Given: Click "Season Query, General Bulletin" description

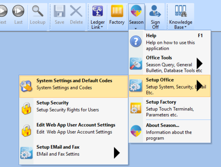Looking at the screenshot, I should (x=174, y=68).
